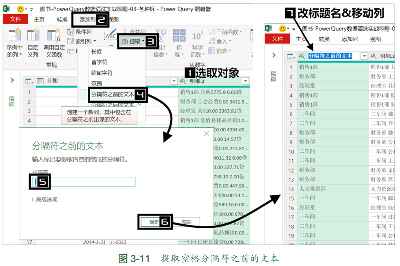Click Custom Column (自定义列) icon
This screenshot has height=266, width=400.
coord(33,35)
